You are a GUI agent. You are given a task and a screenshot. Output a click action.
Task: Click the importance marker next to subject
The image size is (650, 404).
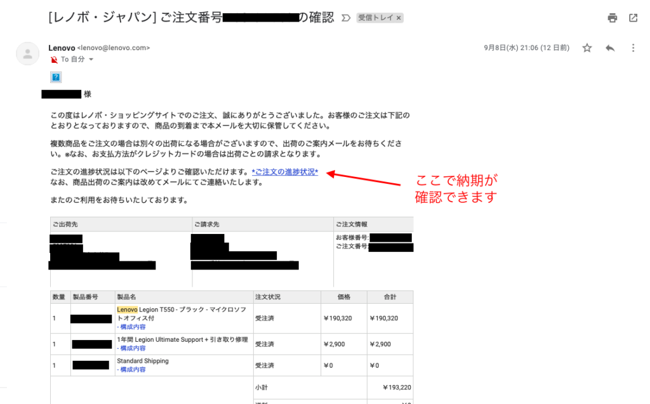346,18
